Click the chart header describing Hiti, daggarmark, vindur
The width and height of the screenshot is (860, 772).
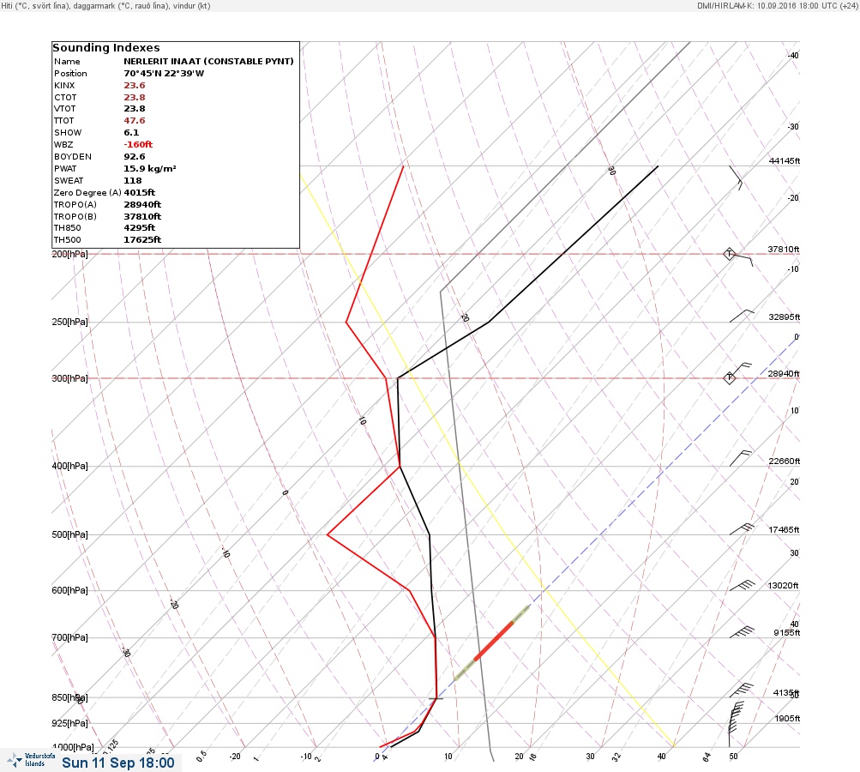coord(105,6)
